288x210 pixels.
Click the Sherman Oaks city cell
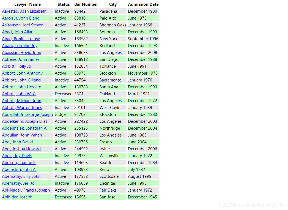pos(113,25)
